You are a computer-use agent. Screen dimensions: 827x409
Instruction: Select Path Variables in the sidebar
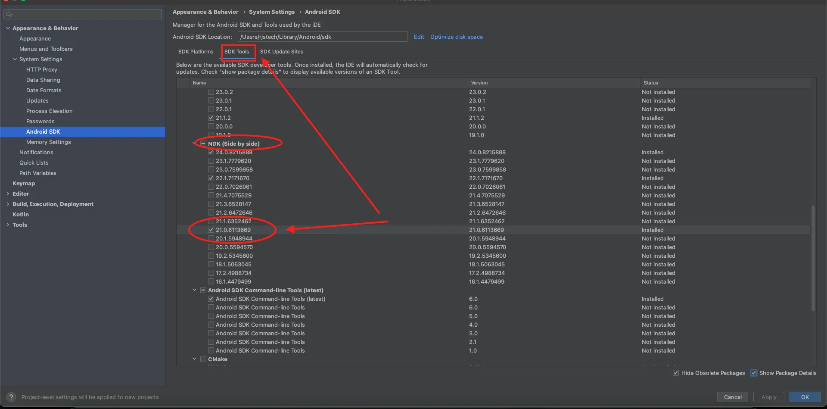[x=38, y=173]
